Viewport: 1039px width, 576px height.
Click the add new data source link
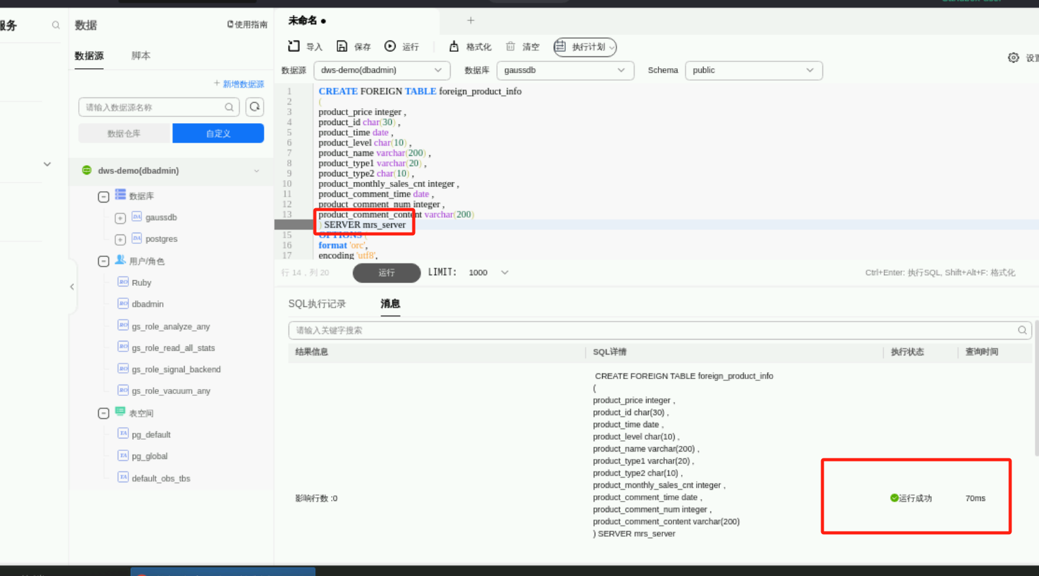pyautogui.click(x=238, y=84)
